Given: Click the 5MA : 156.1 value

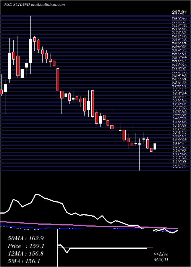Looking at the screenshot, I should 24,261.
